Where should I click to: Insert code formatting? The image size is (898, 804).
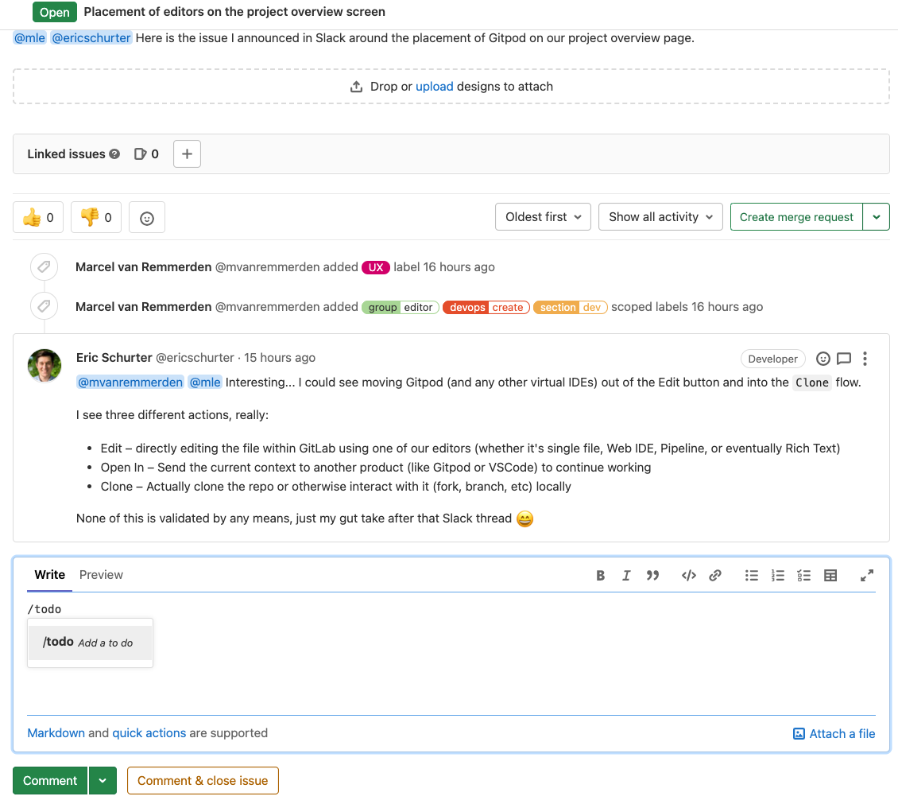pos(689,576)
